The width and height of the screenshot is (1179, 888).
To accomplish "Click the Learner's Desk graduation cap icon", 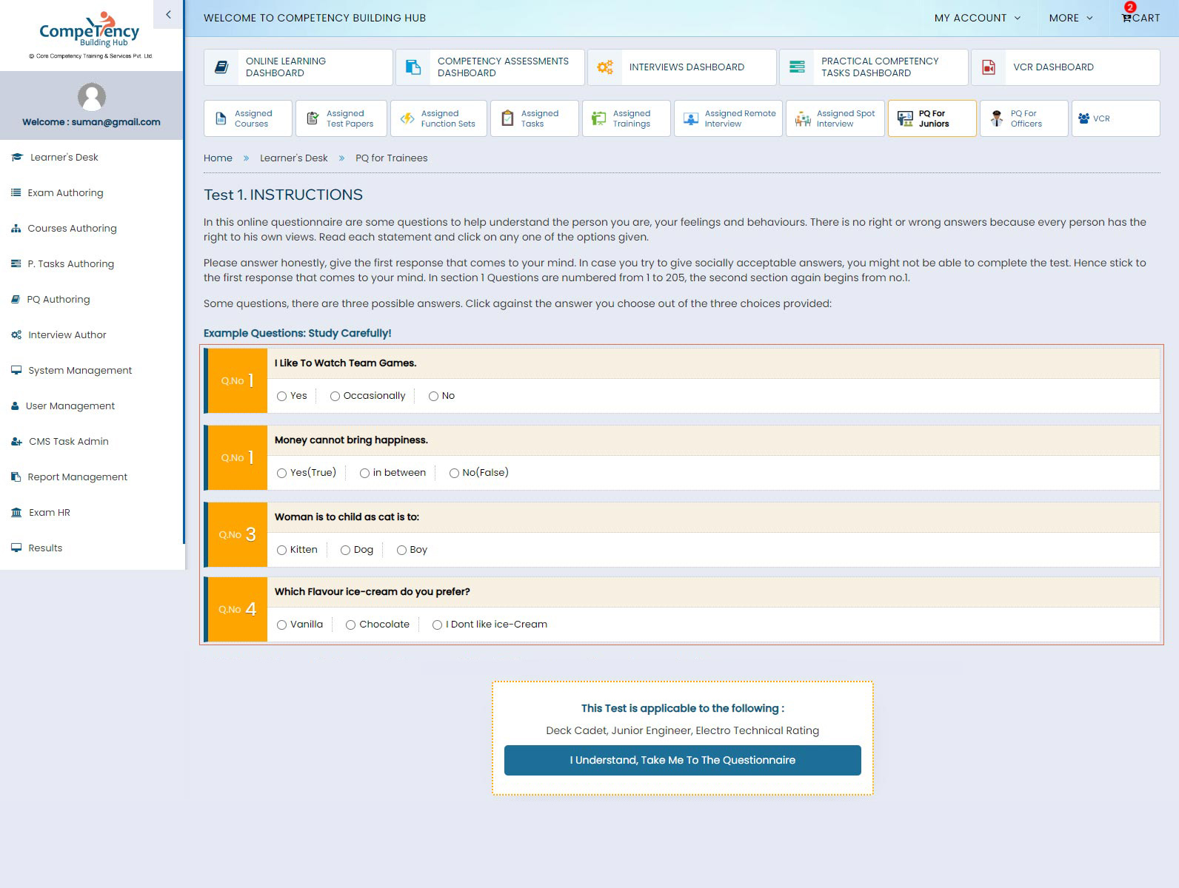I will tap(17, 158).
